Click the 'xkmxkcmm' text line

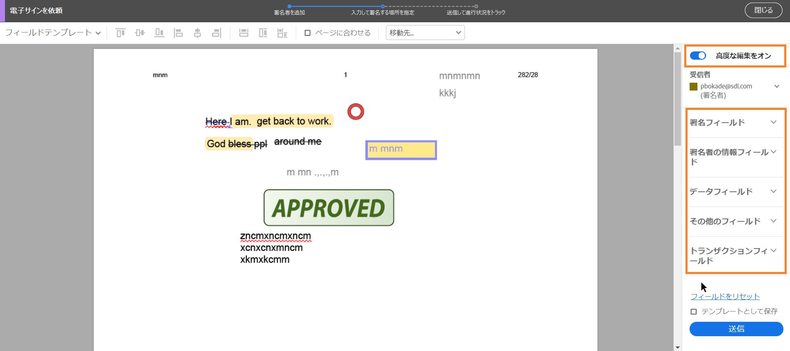point(265,260)
